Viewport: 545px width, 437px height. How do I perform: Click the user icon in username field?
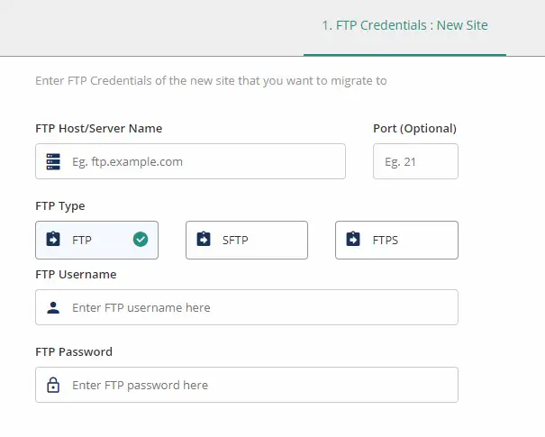tap(53, 307)
